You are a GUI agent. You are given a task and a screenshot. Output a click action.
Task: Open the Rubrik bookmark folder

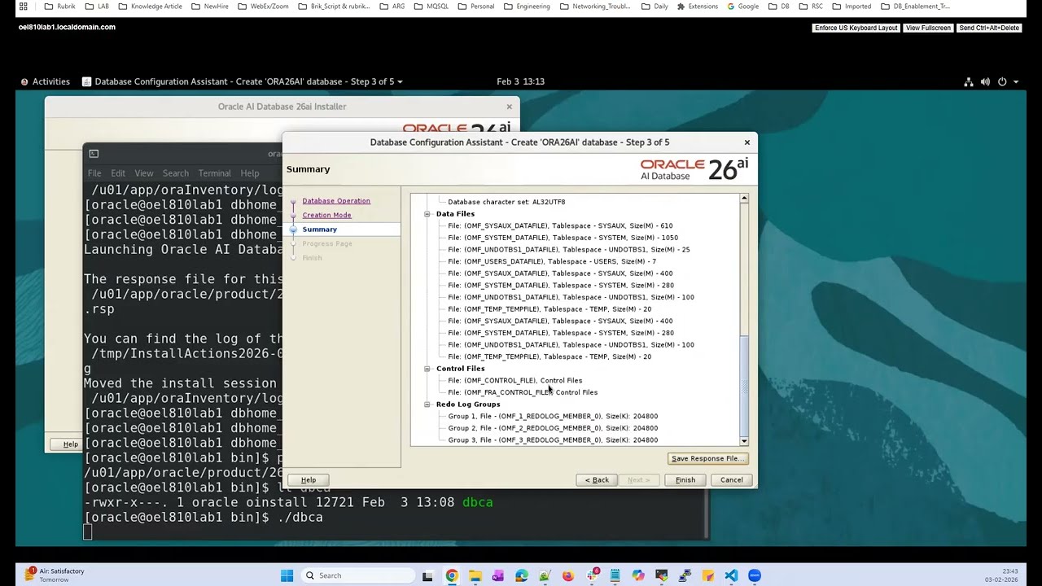pos(61,7)
